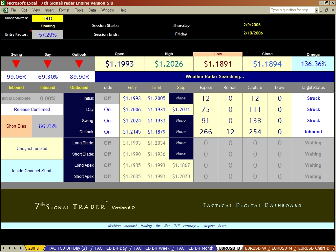
Task: Click the red Outlook down-arrow indicator
Action: point(79,64)
